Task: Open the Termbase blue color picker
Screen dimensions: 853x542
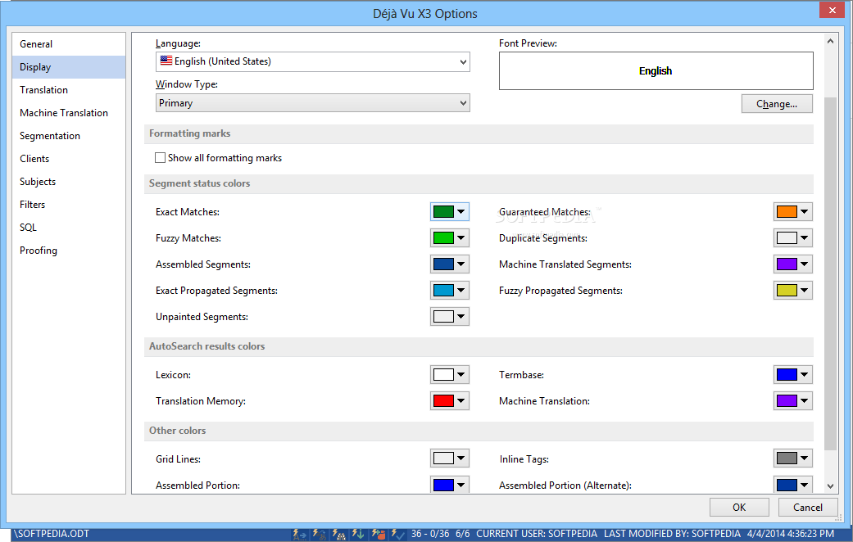Action: [x=792, y=374]
